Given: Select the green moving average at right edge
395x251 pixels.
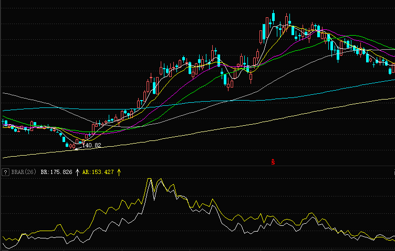Looking at the screenshot, I should (392, 48).
